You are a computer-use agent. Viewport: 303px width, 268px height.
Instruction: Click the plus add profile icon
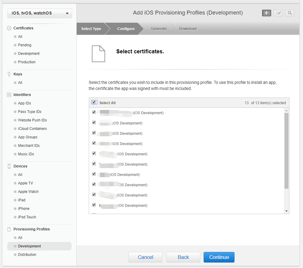(x=266, y=13)
